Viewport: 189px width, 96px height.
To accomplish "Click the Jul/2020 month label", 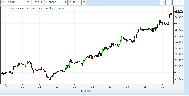I will (x=86, y=91).
